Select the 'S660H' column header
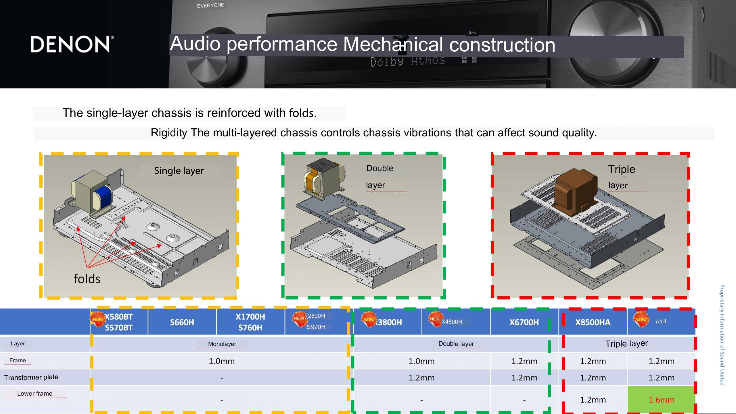This screenshot has height=414, width=736. click(x=182, y=322)
